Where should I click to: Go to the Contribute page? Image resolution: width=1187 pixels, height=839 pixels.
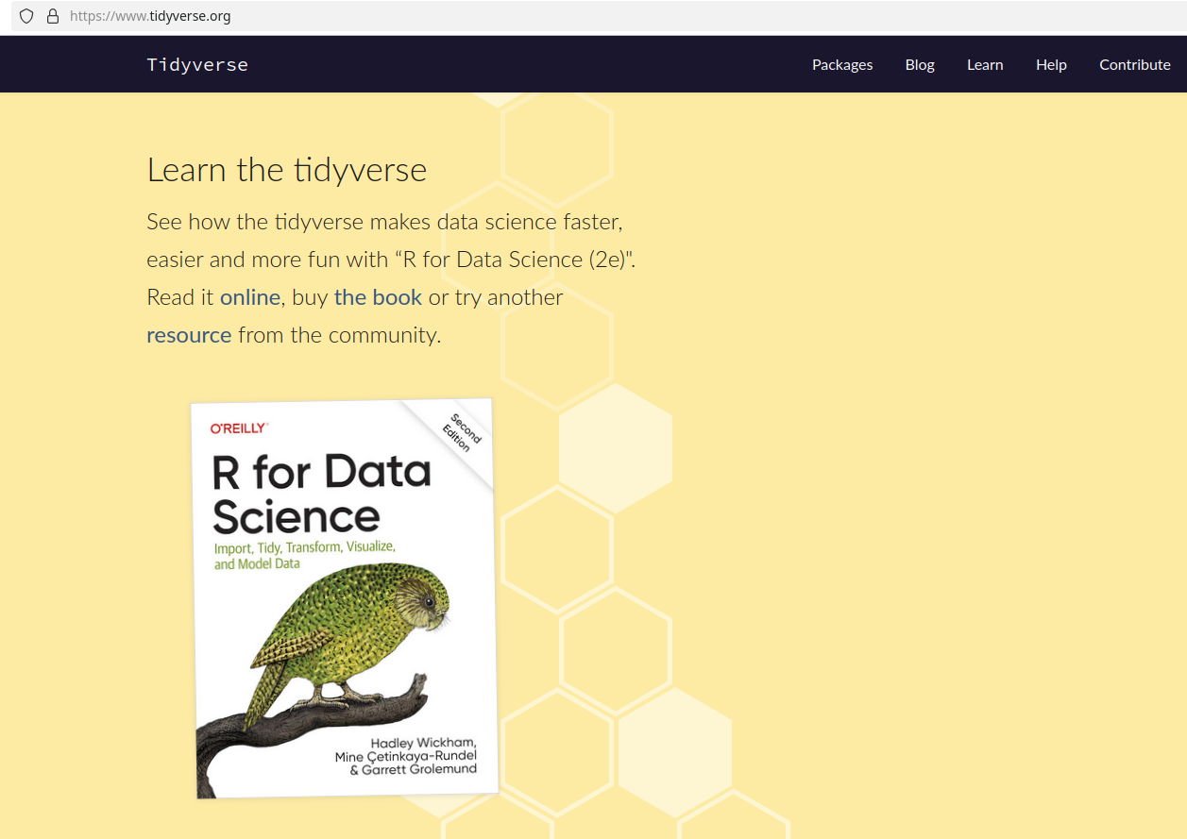pyautogui.click(x=1134, y=64)
